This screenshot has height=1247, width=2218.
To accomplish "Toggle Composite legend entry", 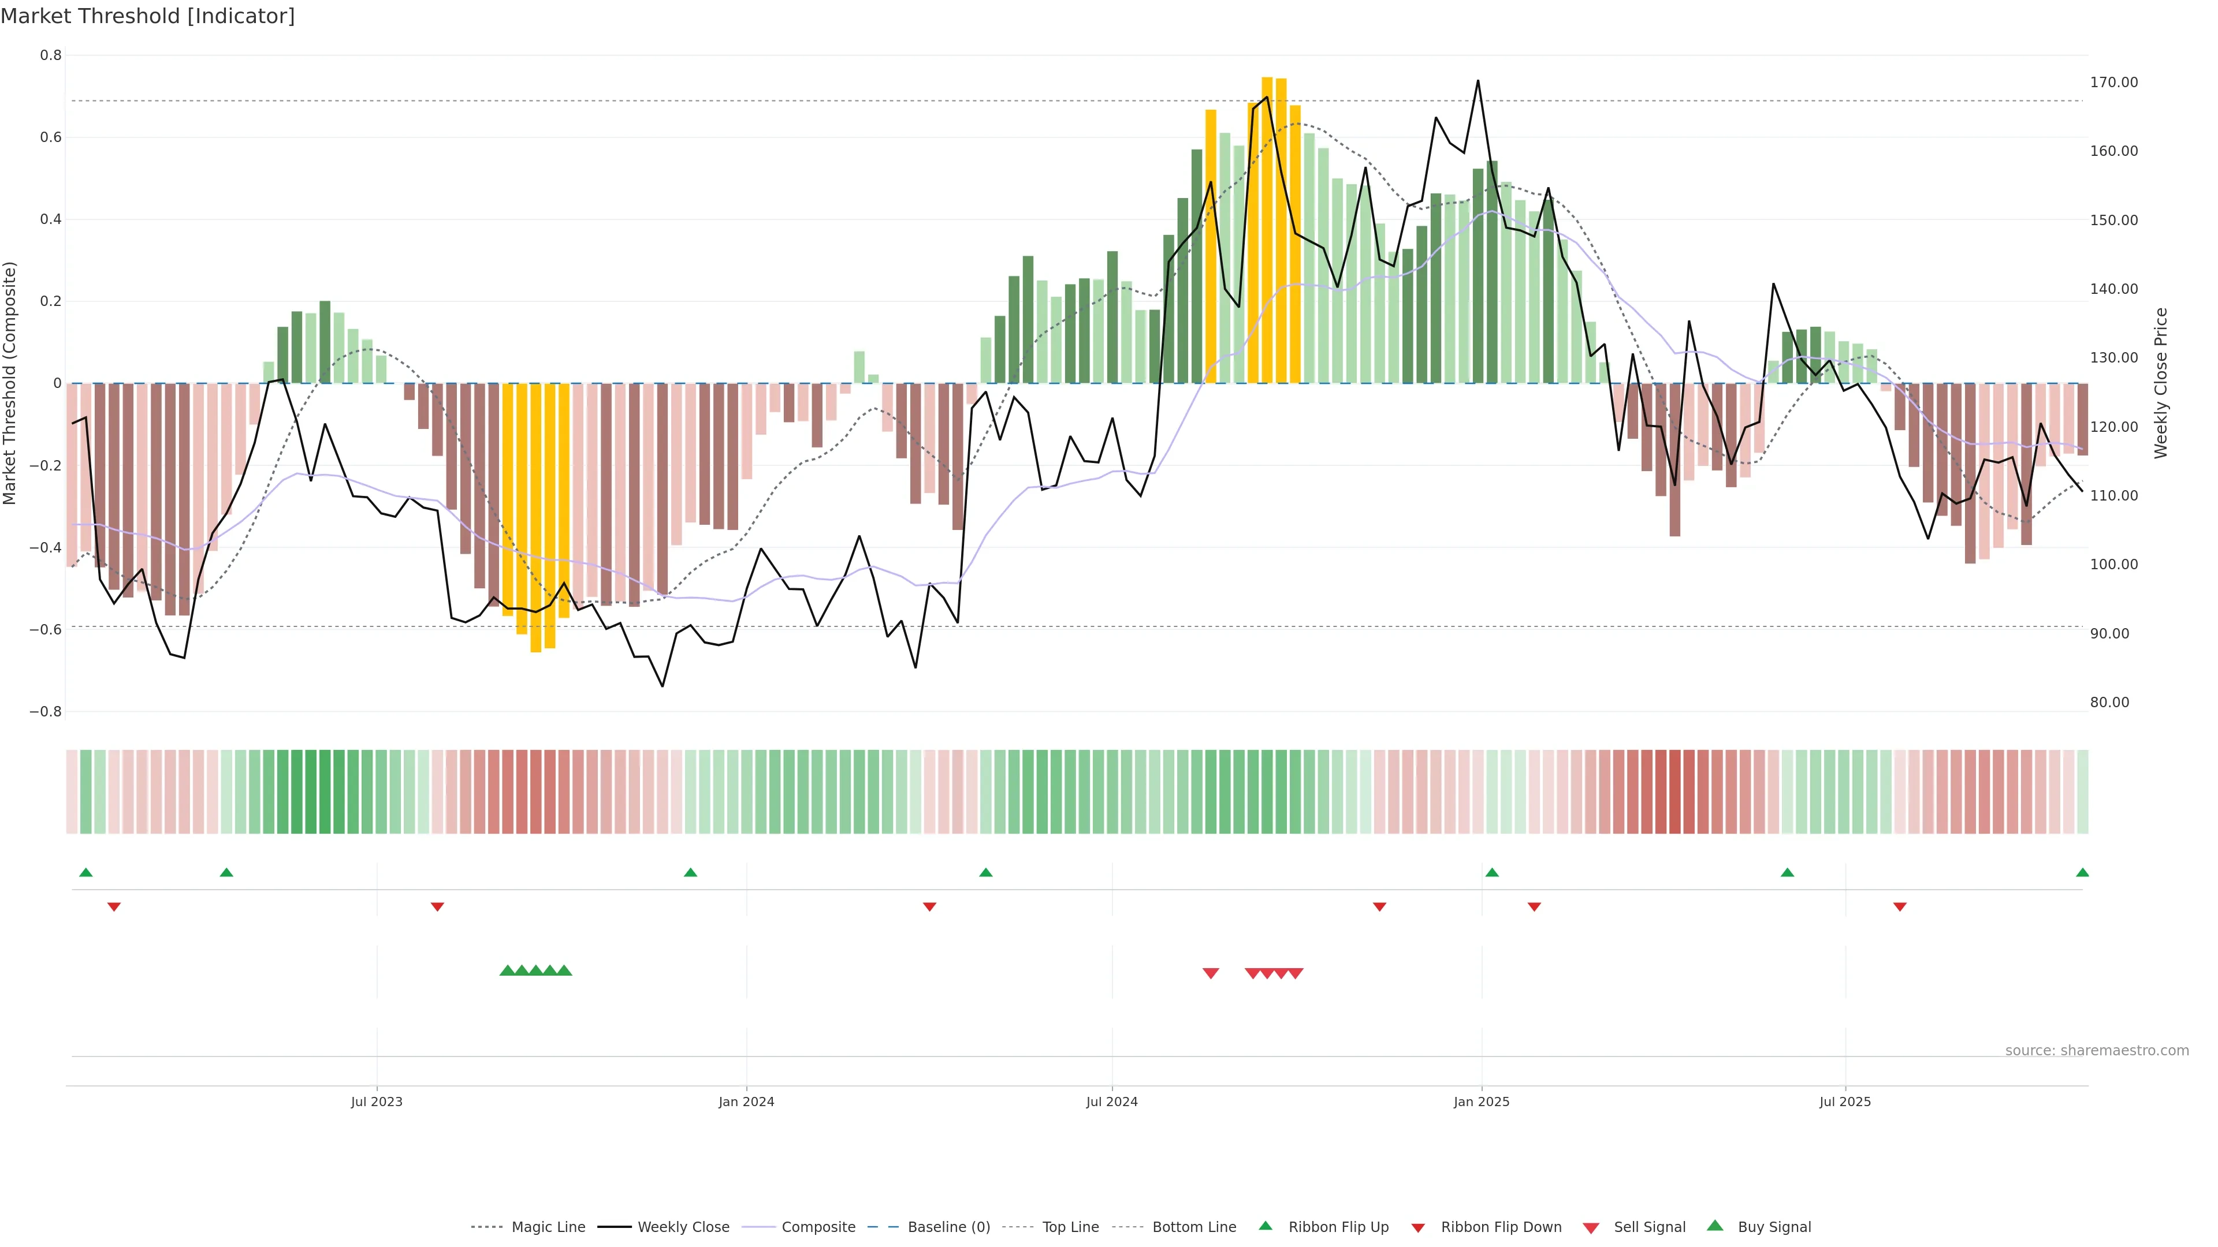I will [x=818, y=1227].
